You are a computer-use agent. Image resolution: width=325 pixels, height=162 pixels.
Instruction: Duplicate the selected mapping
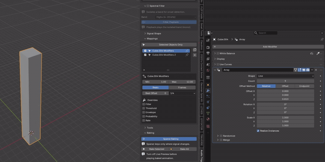195,50
